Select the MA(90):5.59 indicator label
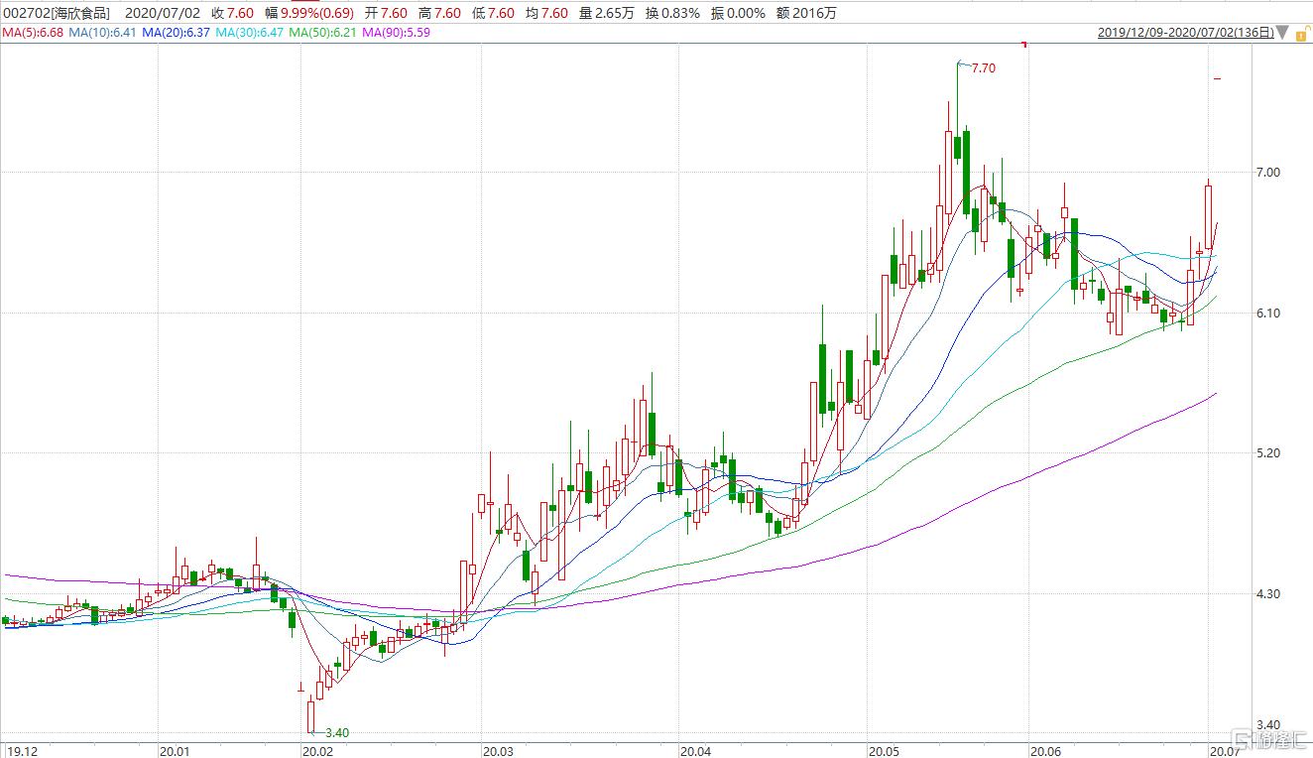 (397, 33)
